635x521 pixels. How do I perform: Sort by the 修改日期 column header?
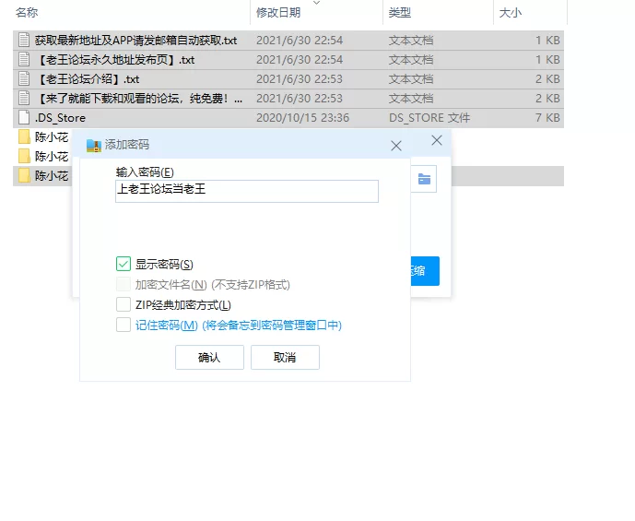tap(278, 13)
